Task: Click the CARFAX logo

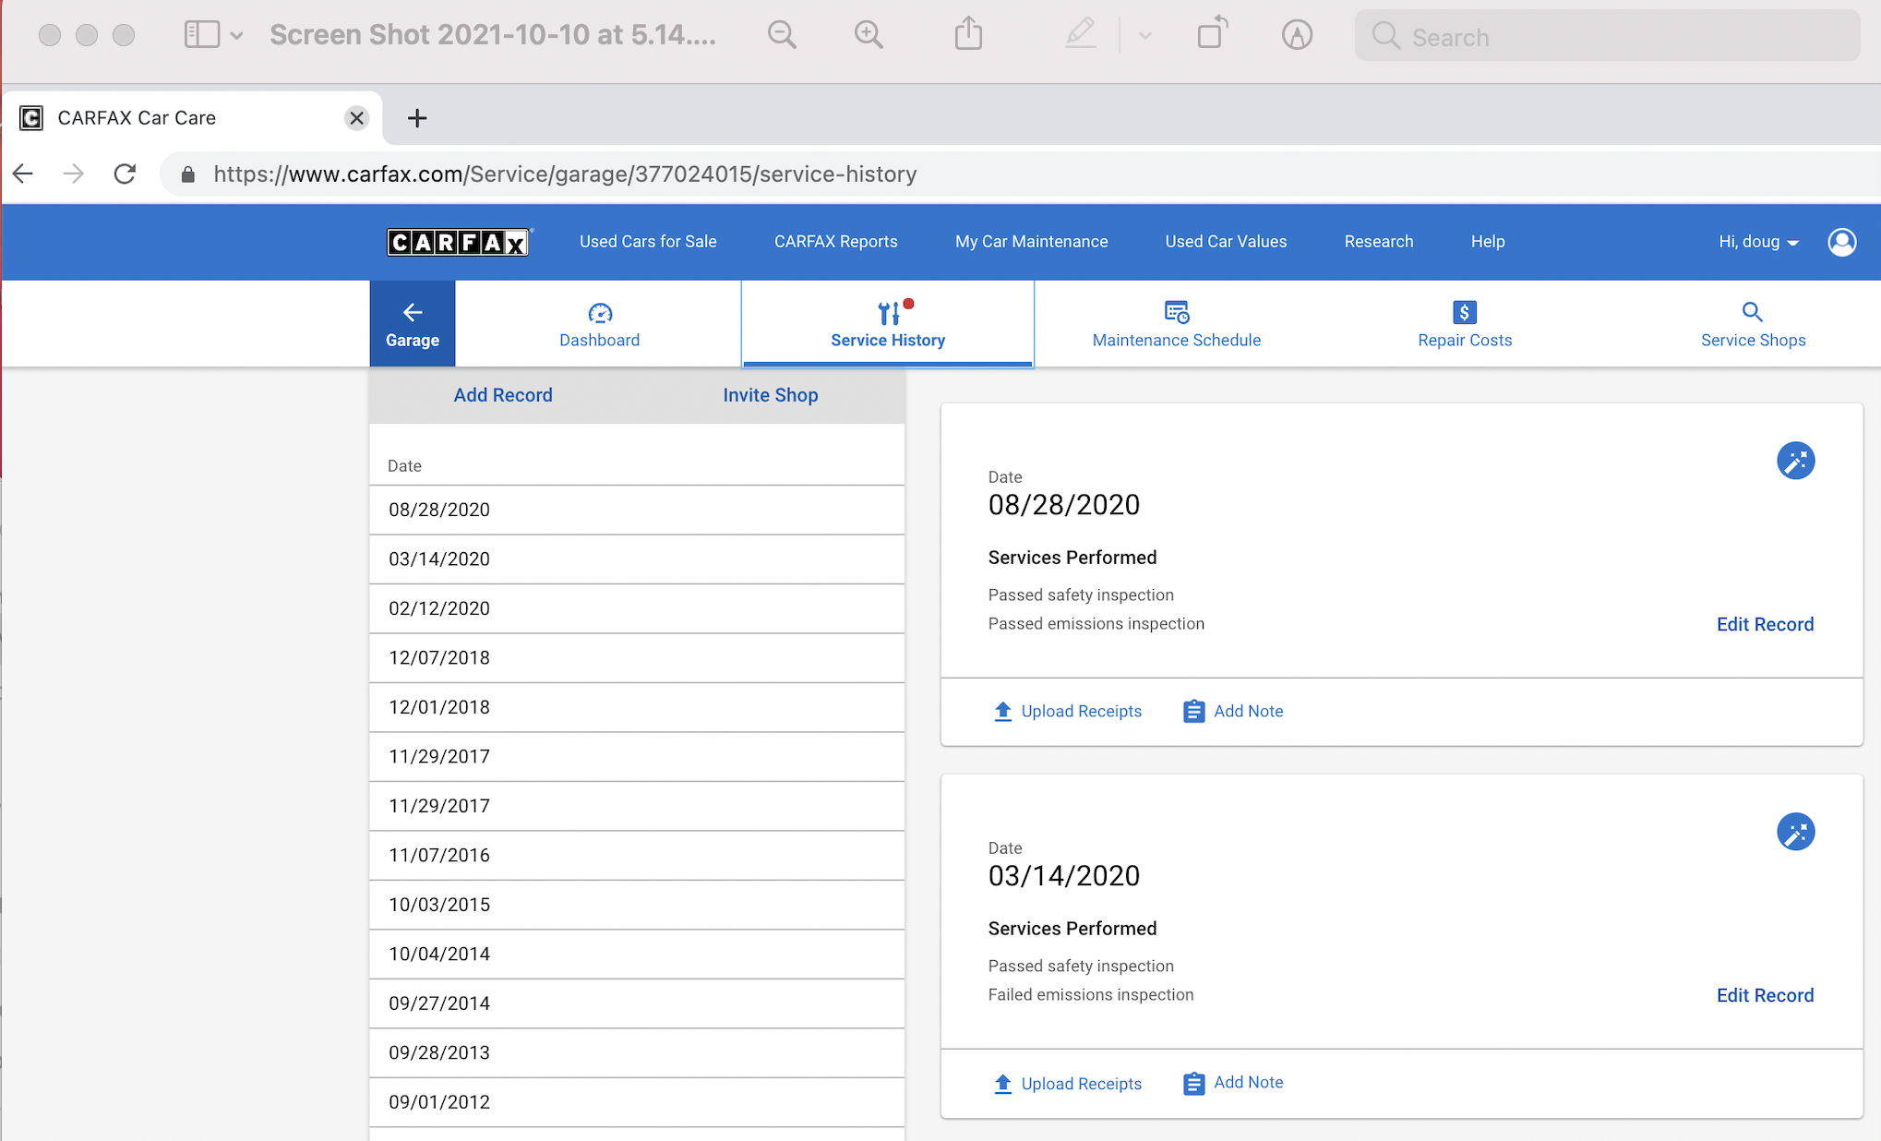Action: (459, 242)
